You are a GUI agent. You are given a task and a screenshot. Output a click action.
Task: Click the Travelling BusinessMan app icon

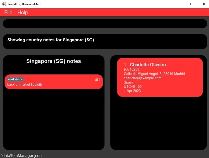(x=4, y=4)
